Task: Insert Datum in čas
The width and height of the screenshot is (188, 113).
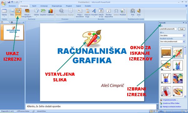Action: [x=101, y=13]
